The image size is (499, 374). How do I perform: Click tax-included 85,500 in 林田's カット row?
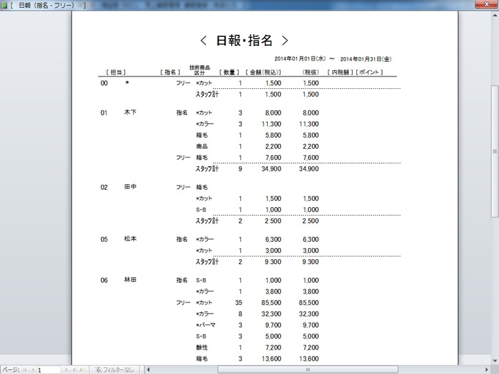click(x=271, y=303)
